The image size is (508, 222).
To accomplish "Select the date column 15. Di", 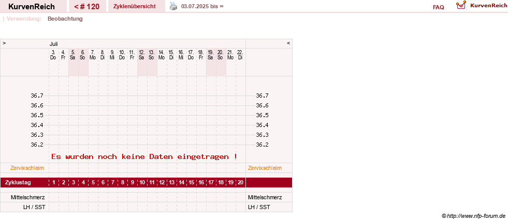I will point(171,55).
